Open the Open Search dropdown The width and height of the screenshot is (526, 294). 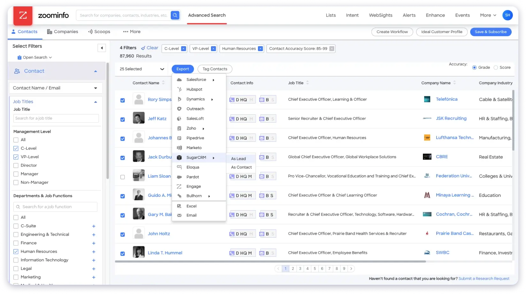tap(35, 58)
